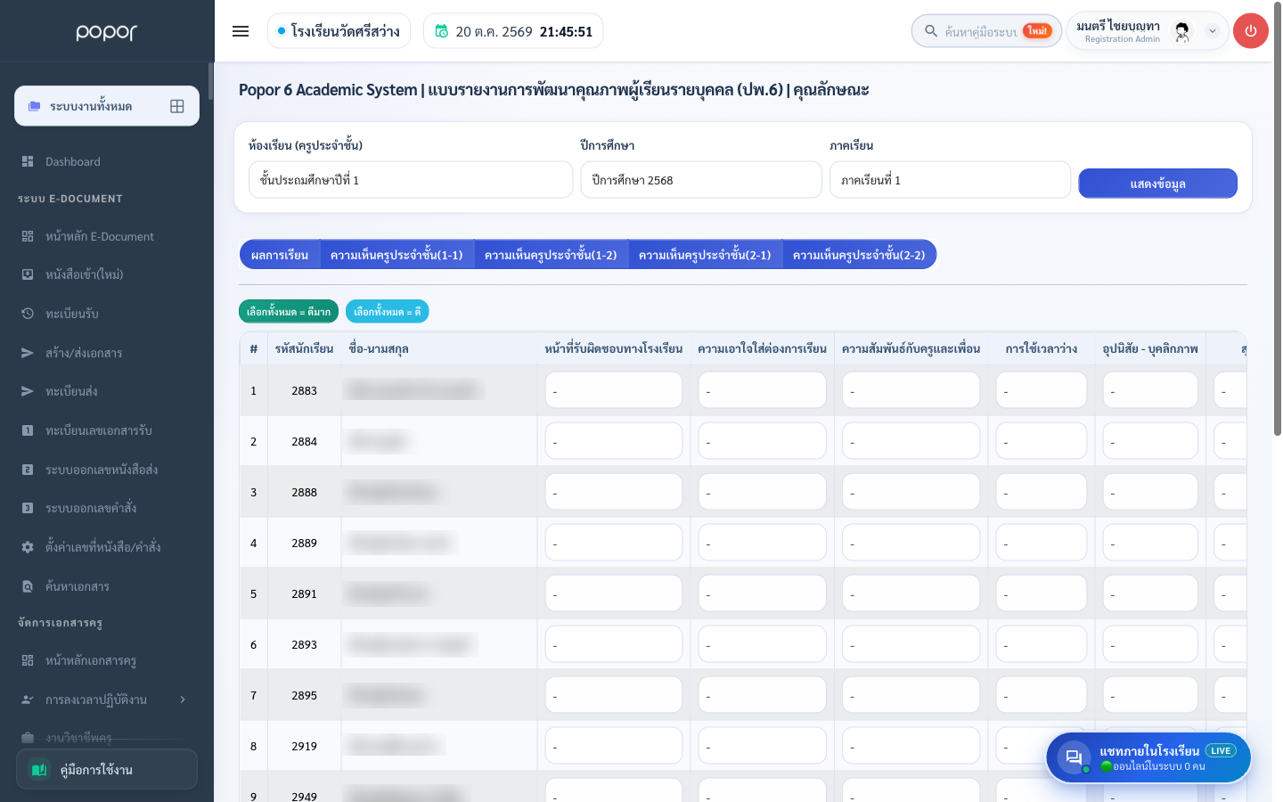Screen dimensions: 1283x802
Task: Open ตั้งค่าเลขที่หนังสือ/คำสั่ง gear icon
Action: coord(28,547)
